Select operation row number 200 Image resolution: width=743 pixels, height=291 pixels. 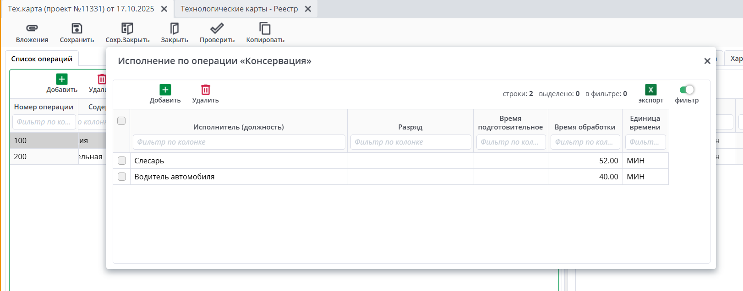[44, 156]
